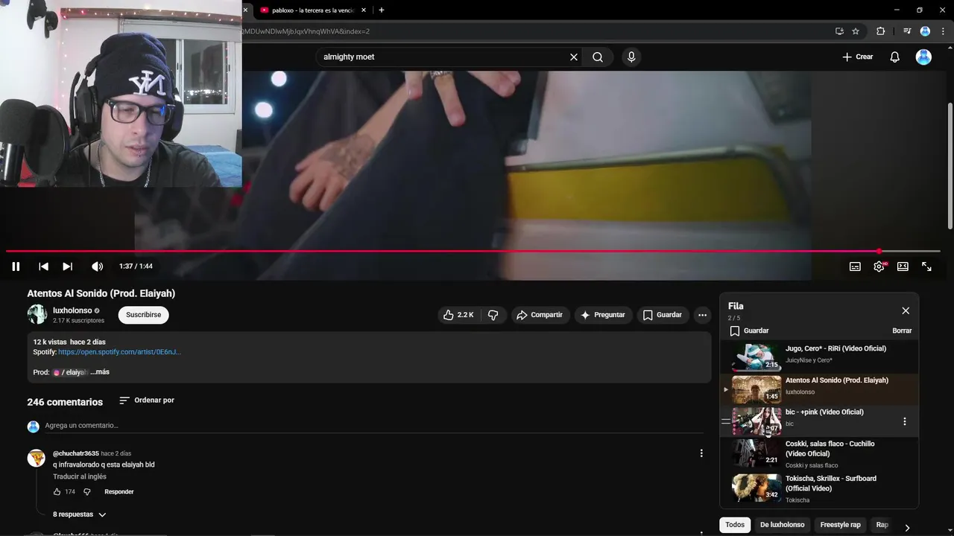Image resolution: width=954 pixels, height=536 pixels.
Task: Open YouTube notifications bell
Action: pyautogui.click(x=895, y=57)
